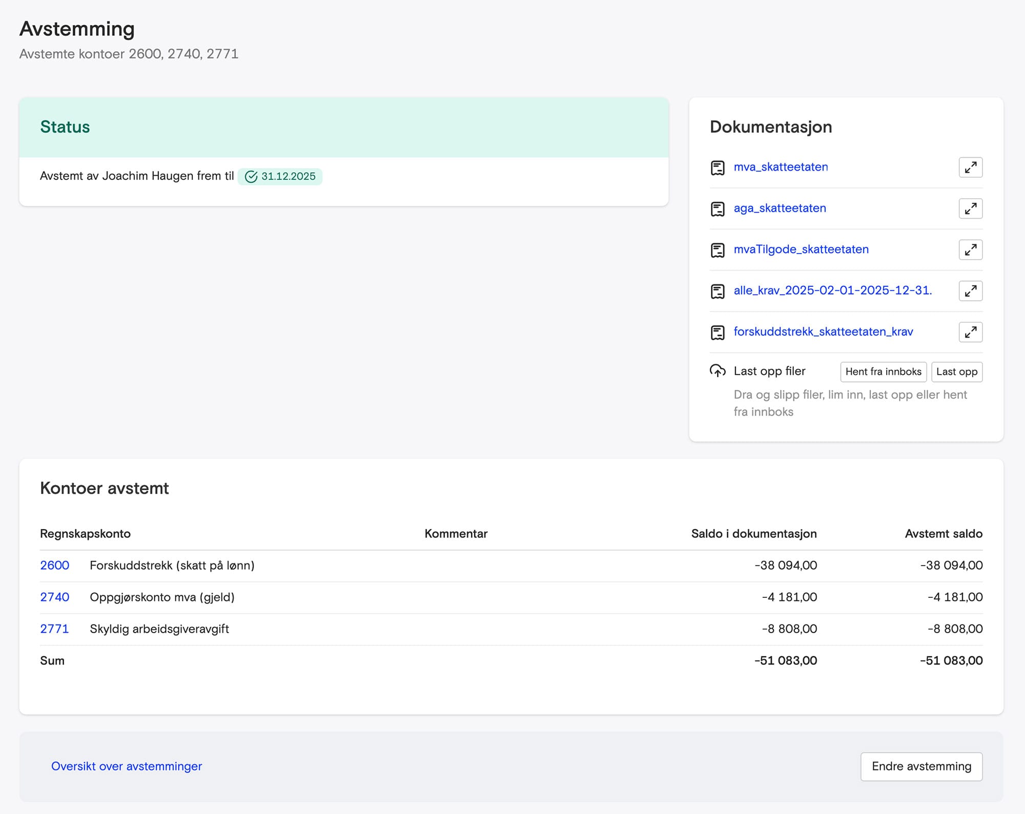Expand the alle_krav document preview
1025x814 pixels.
pyautogui.click(x=970, y=291)
